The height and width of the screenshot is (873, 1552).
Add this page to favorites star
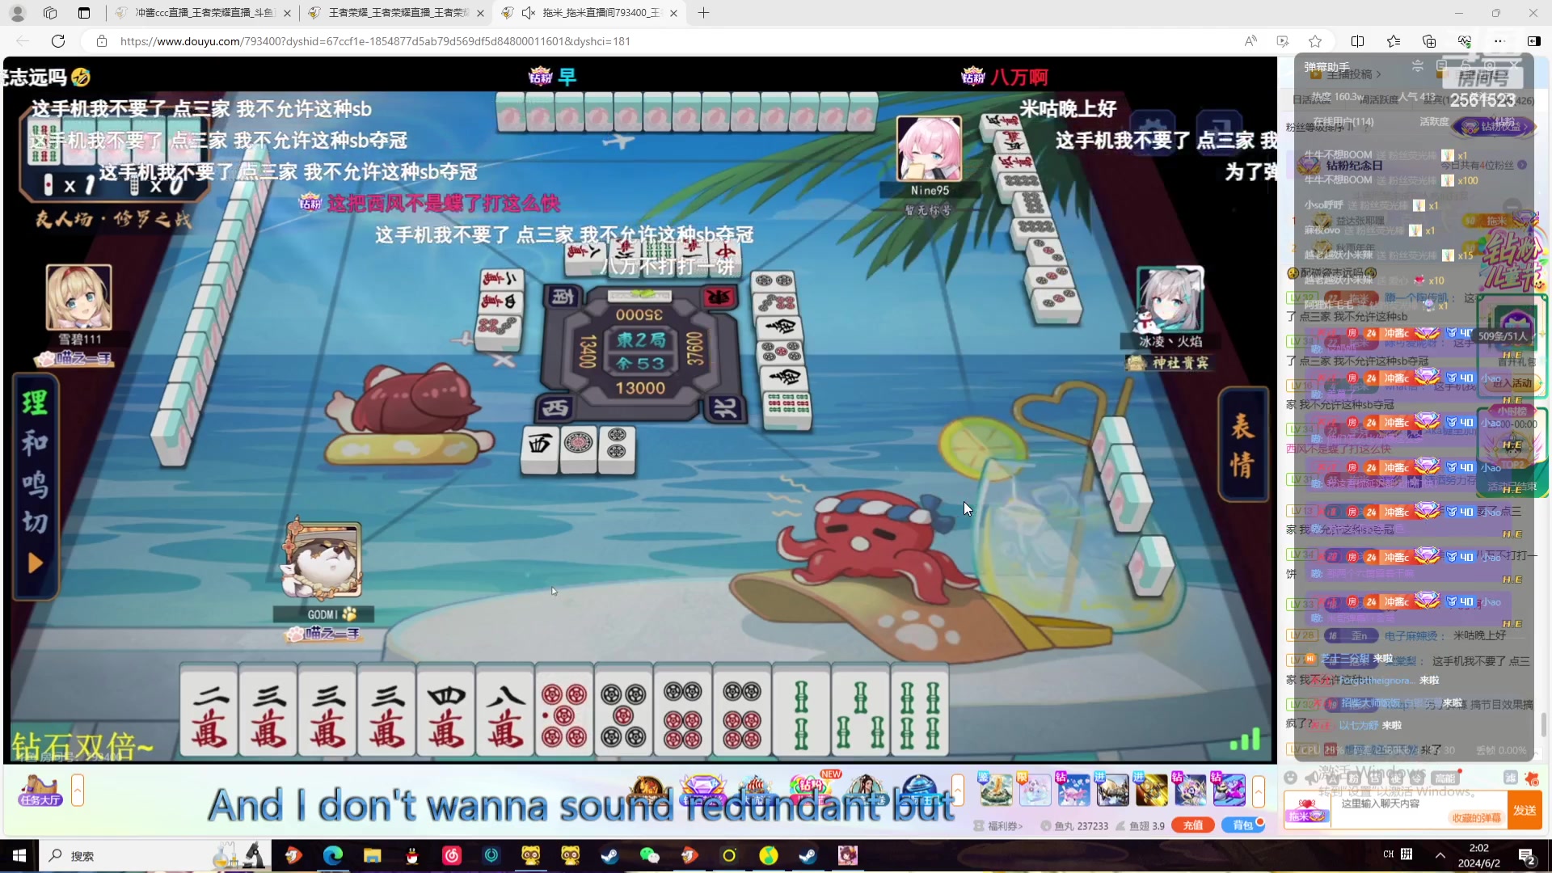(x=1315, y=41)
